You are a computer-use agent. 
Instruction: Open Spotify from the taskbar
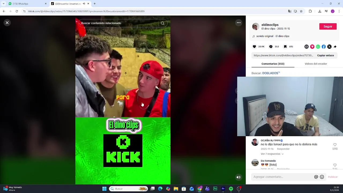pos(231,189)
